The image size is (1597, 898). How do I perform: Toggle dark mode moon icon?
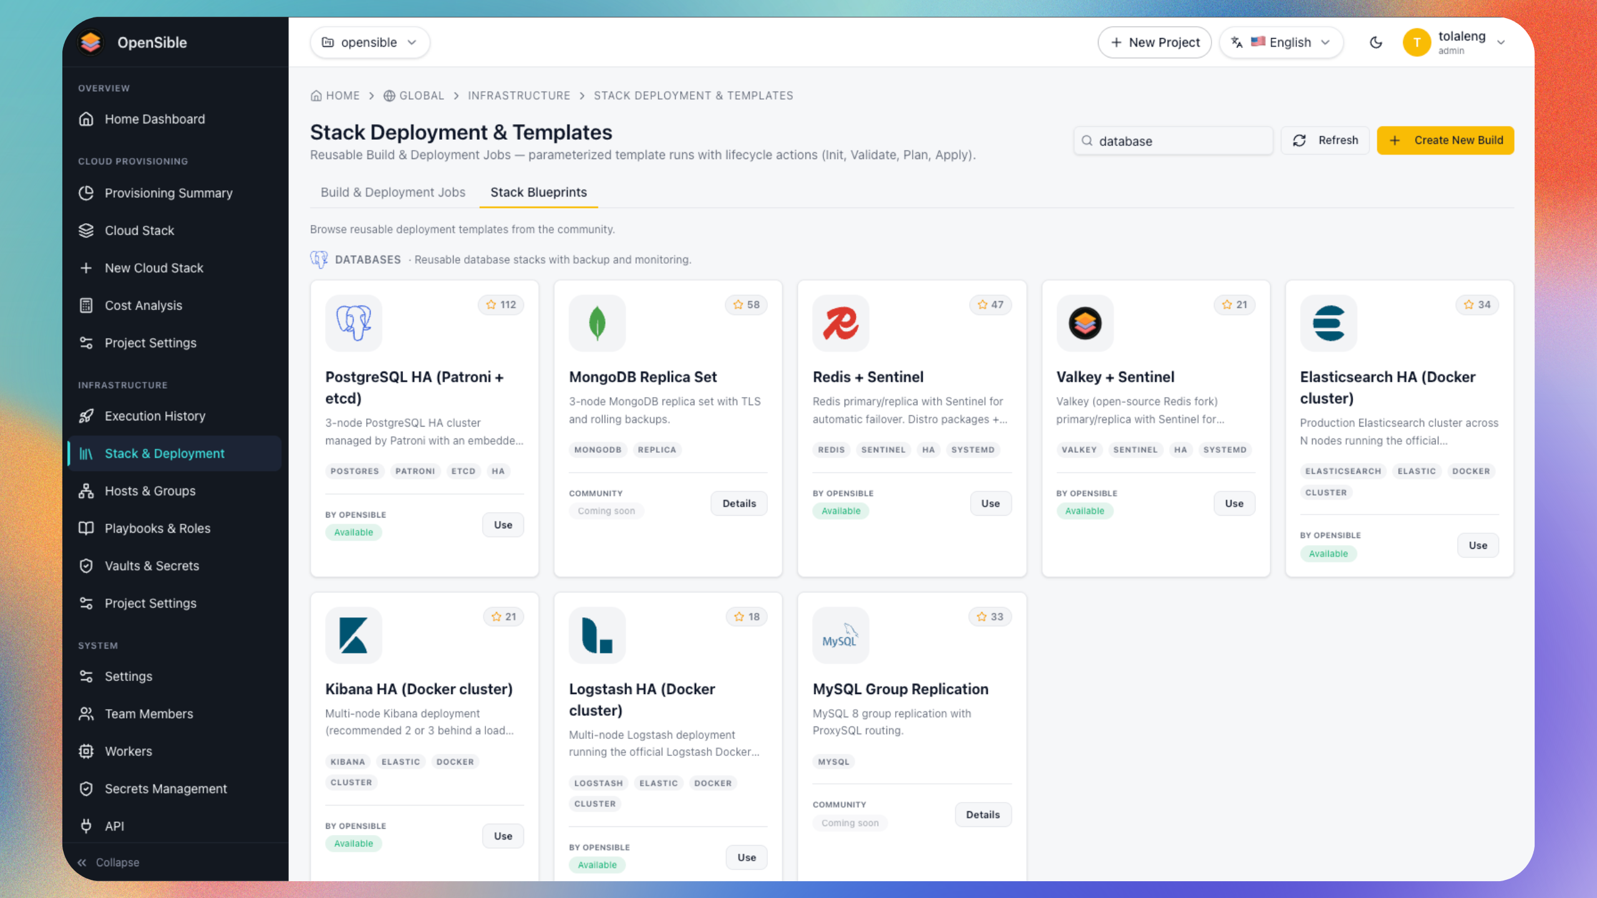pos(1376,42)
